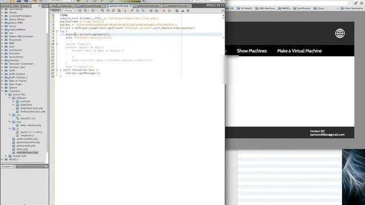
Task: Collapse the Source Files node
Action: (6, 95)
